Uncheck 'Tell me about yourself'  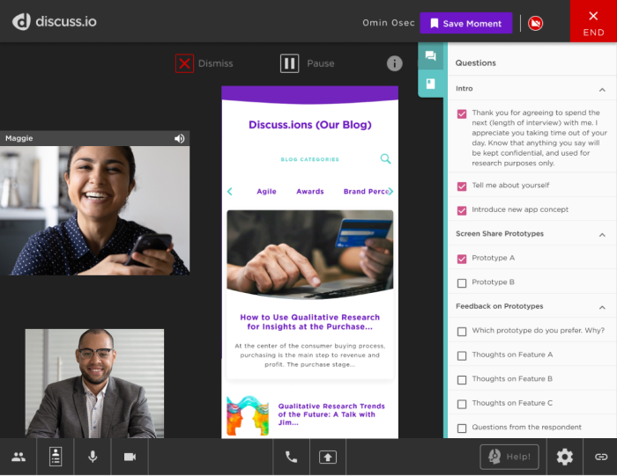point(462,187)
